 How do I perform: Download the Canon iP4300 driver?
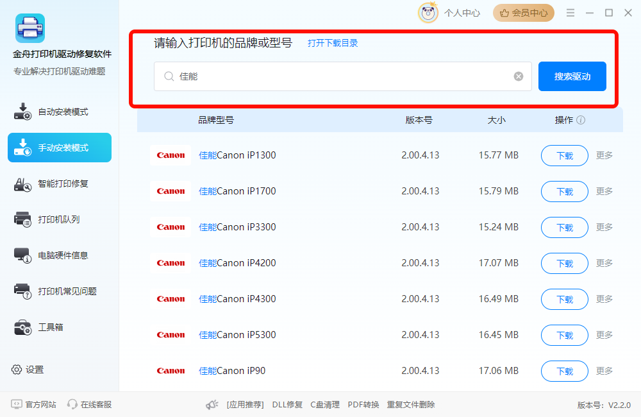click(565, 299)
